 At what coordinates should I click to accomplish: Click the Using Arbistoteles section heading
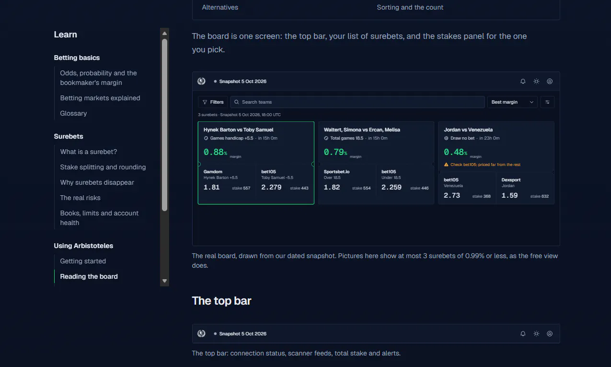[83, 246]
